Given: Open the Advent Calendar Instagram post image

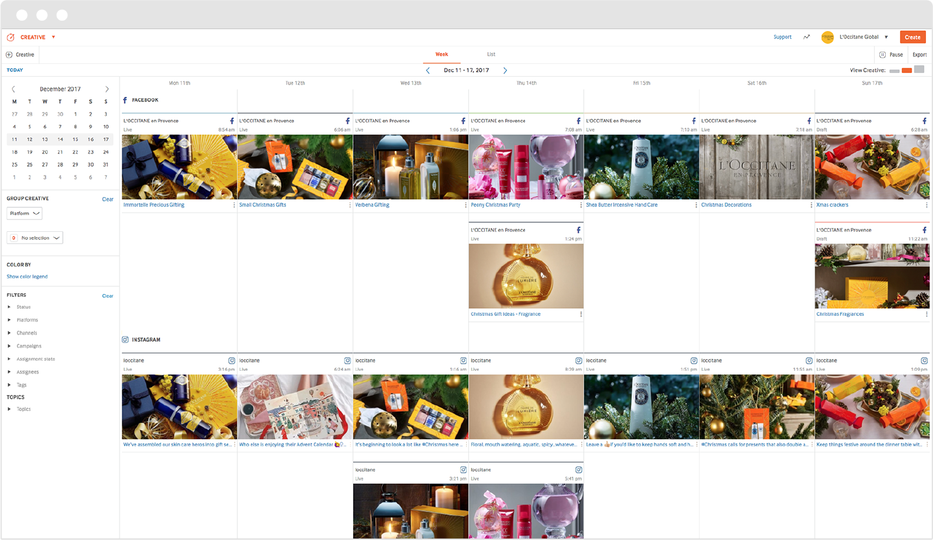Looking at the screenshot, I should [x=295, y=407].
